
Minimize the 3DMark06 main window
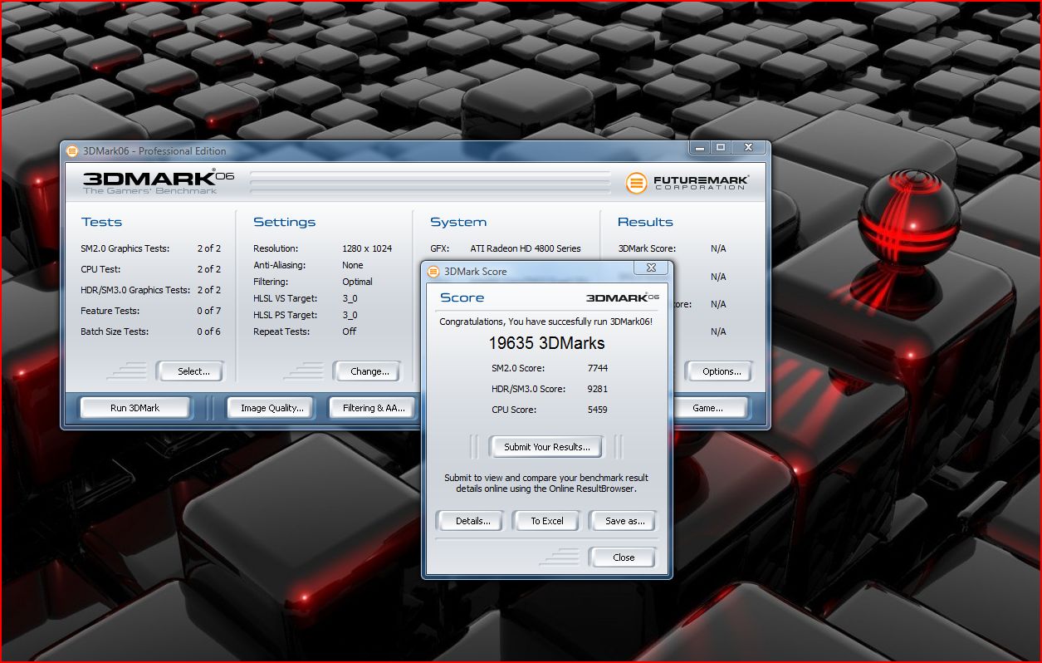click(701, 148)
